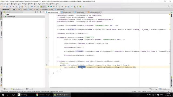This screenshot has height=97, width=173.
Task: Click the Paste icon in toolbar
Action: [x=22, y=6]
